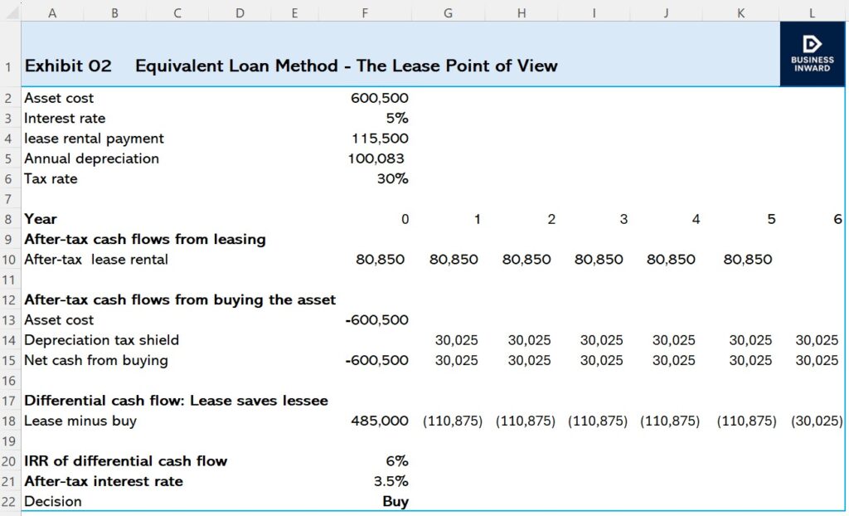
Task: Select IRR of differential cash flow 6%
Action: (396, 461)
